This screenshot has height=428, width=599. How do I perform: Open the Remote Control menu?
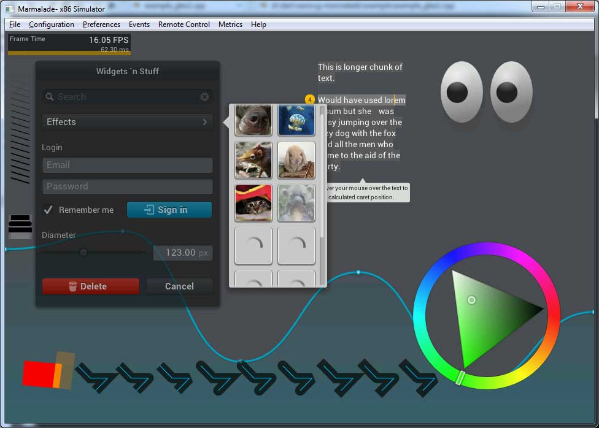184,25
